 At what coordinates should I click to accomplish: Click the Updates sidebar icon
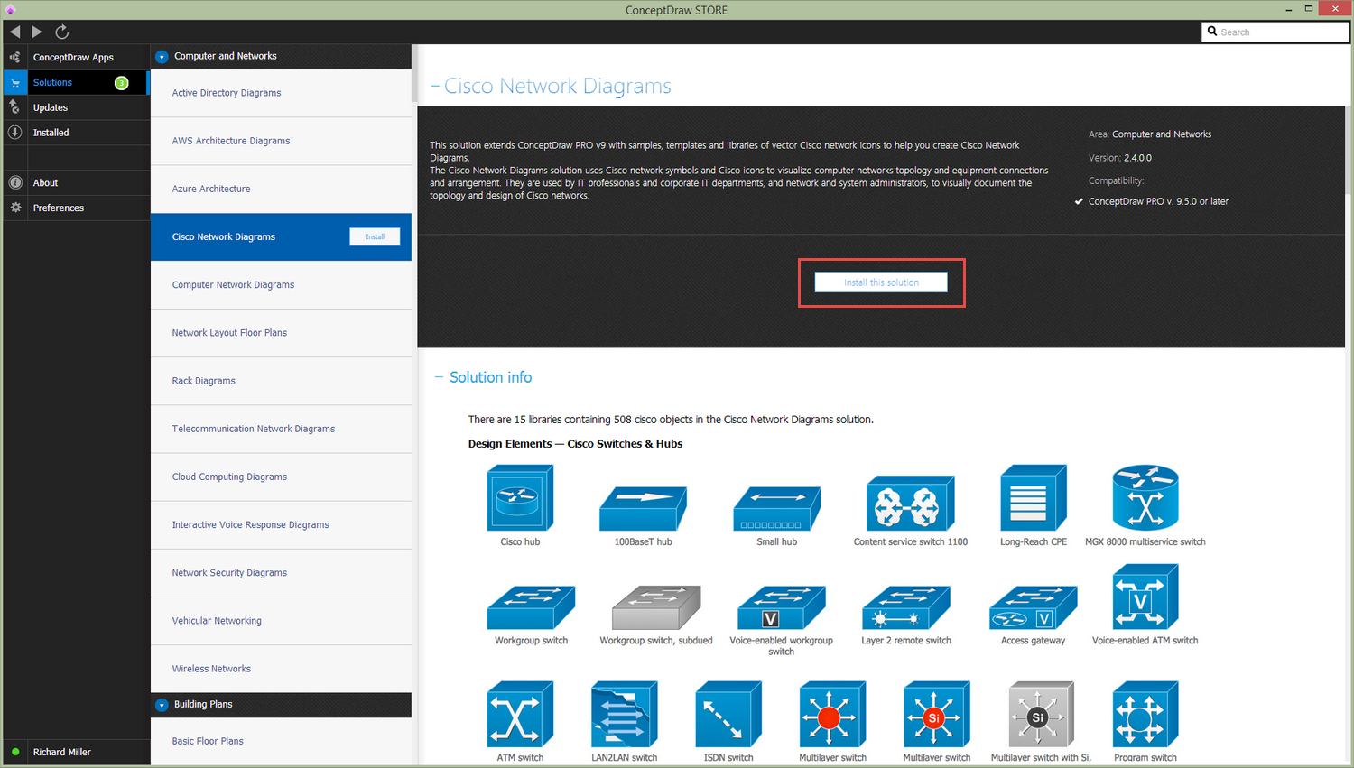click(x=14, y=107)
